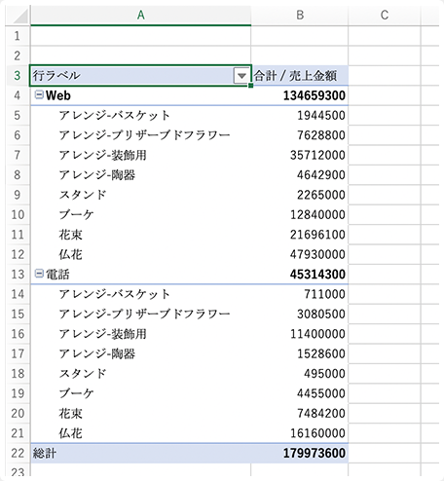Select empty cell B2
444x481 pixels.
click(300, 55)
